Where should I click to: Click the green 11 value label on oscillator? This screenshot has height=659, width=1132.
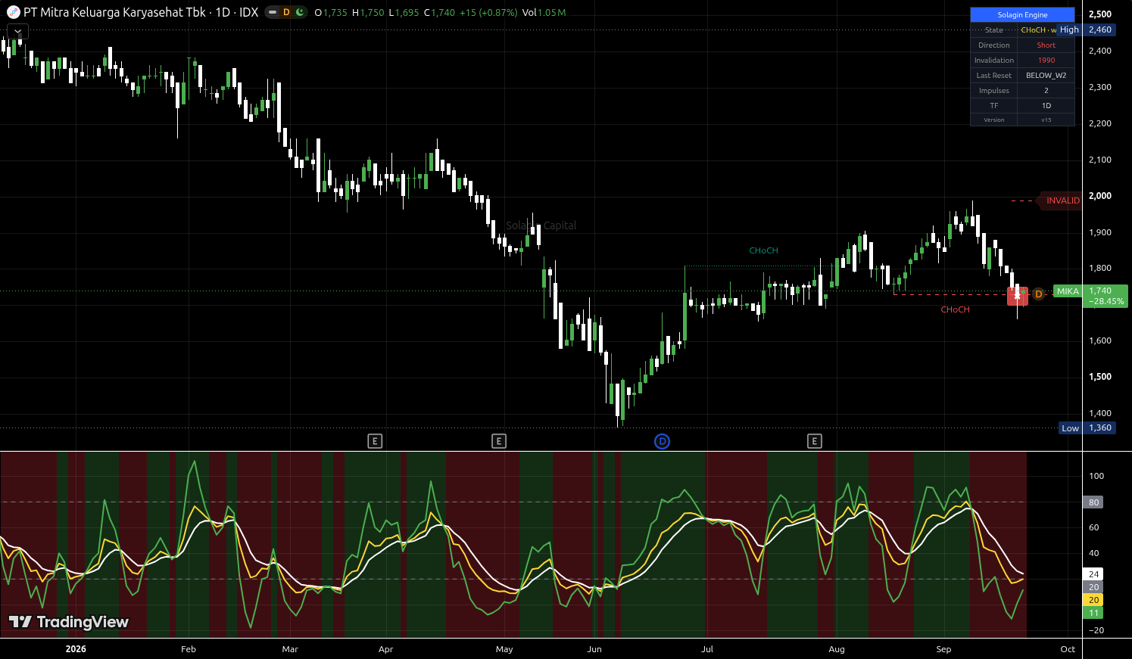(1093, 613)
